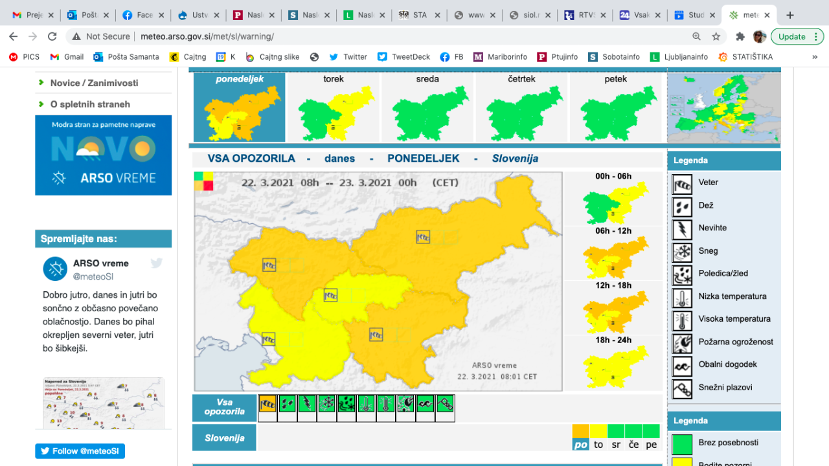Reload the page with the refresh icon
This screenshot has width=829, height=466.
52,37
